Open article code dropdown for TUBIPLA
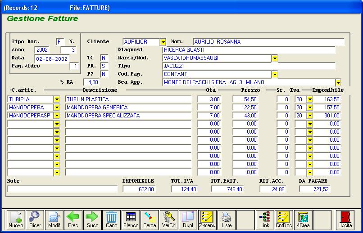The width and height of the screenshot is (363, 233). (57, 99)
